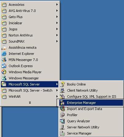Click the Enterprise Manager icon
Image resolution: width=124 pixels, height=137 pixels.
(x=62, y=103)
